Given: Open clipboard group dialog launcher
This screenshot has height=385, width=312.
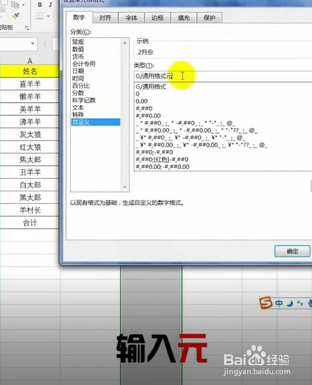Looking at the screenshot, I should [27, 28].
